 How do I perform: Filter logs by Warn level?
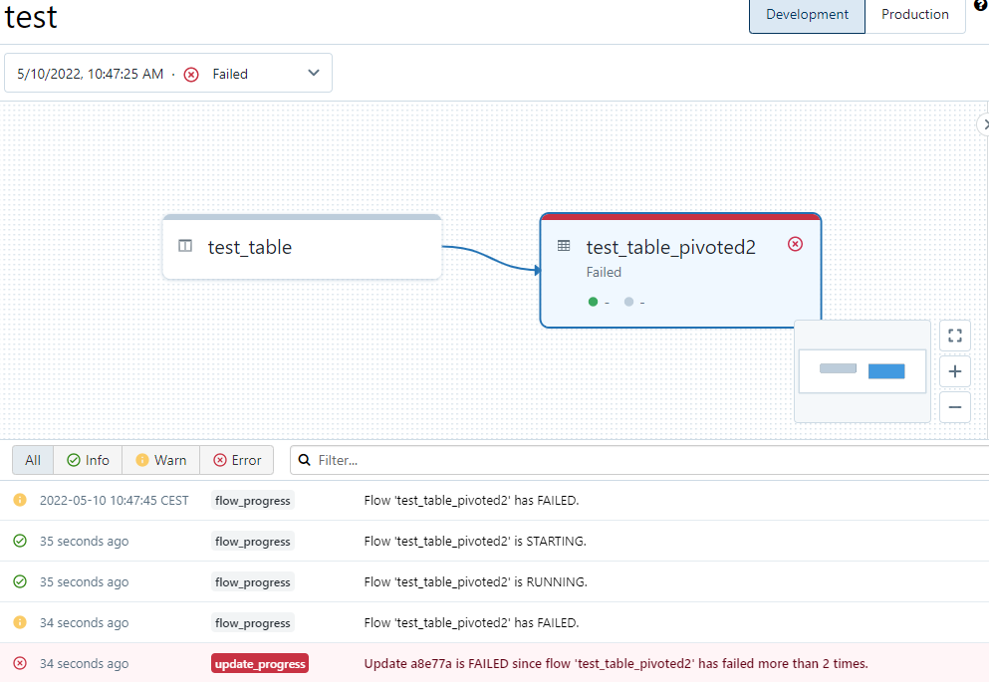pos(160,460)
